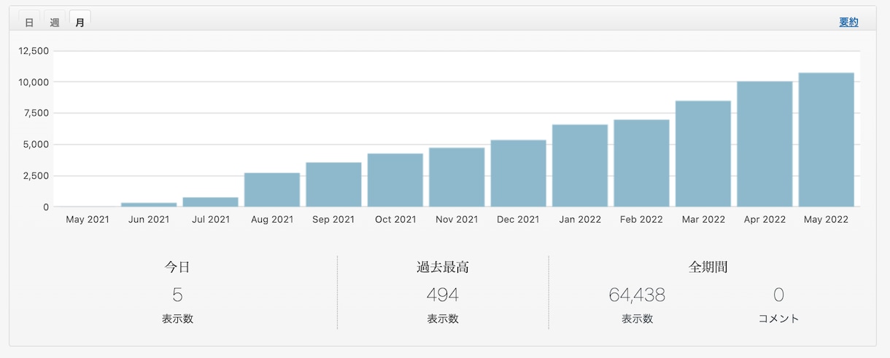Switch to the 週 (weekly) tab
The height and width of the screenshot is (358, 890).
point(55,22)
